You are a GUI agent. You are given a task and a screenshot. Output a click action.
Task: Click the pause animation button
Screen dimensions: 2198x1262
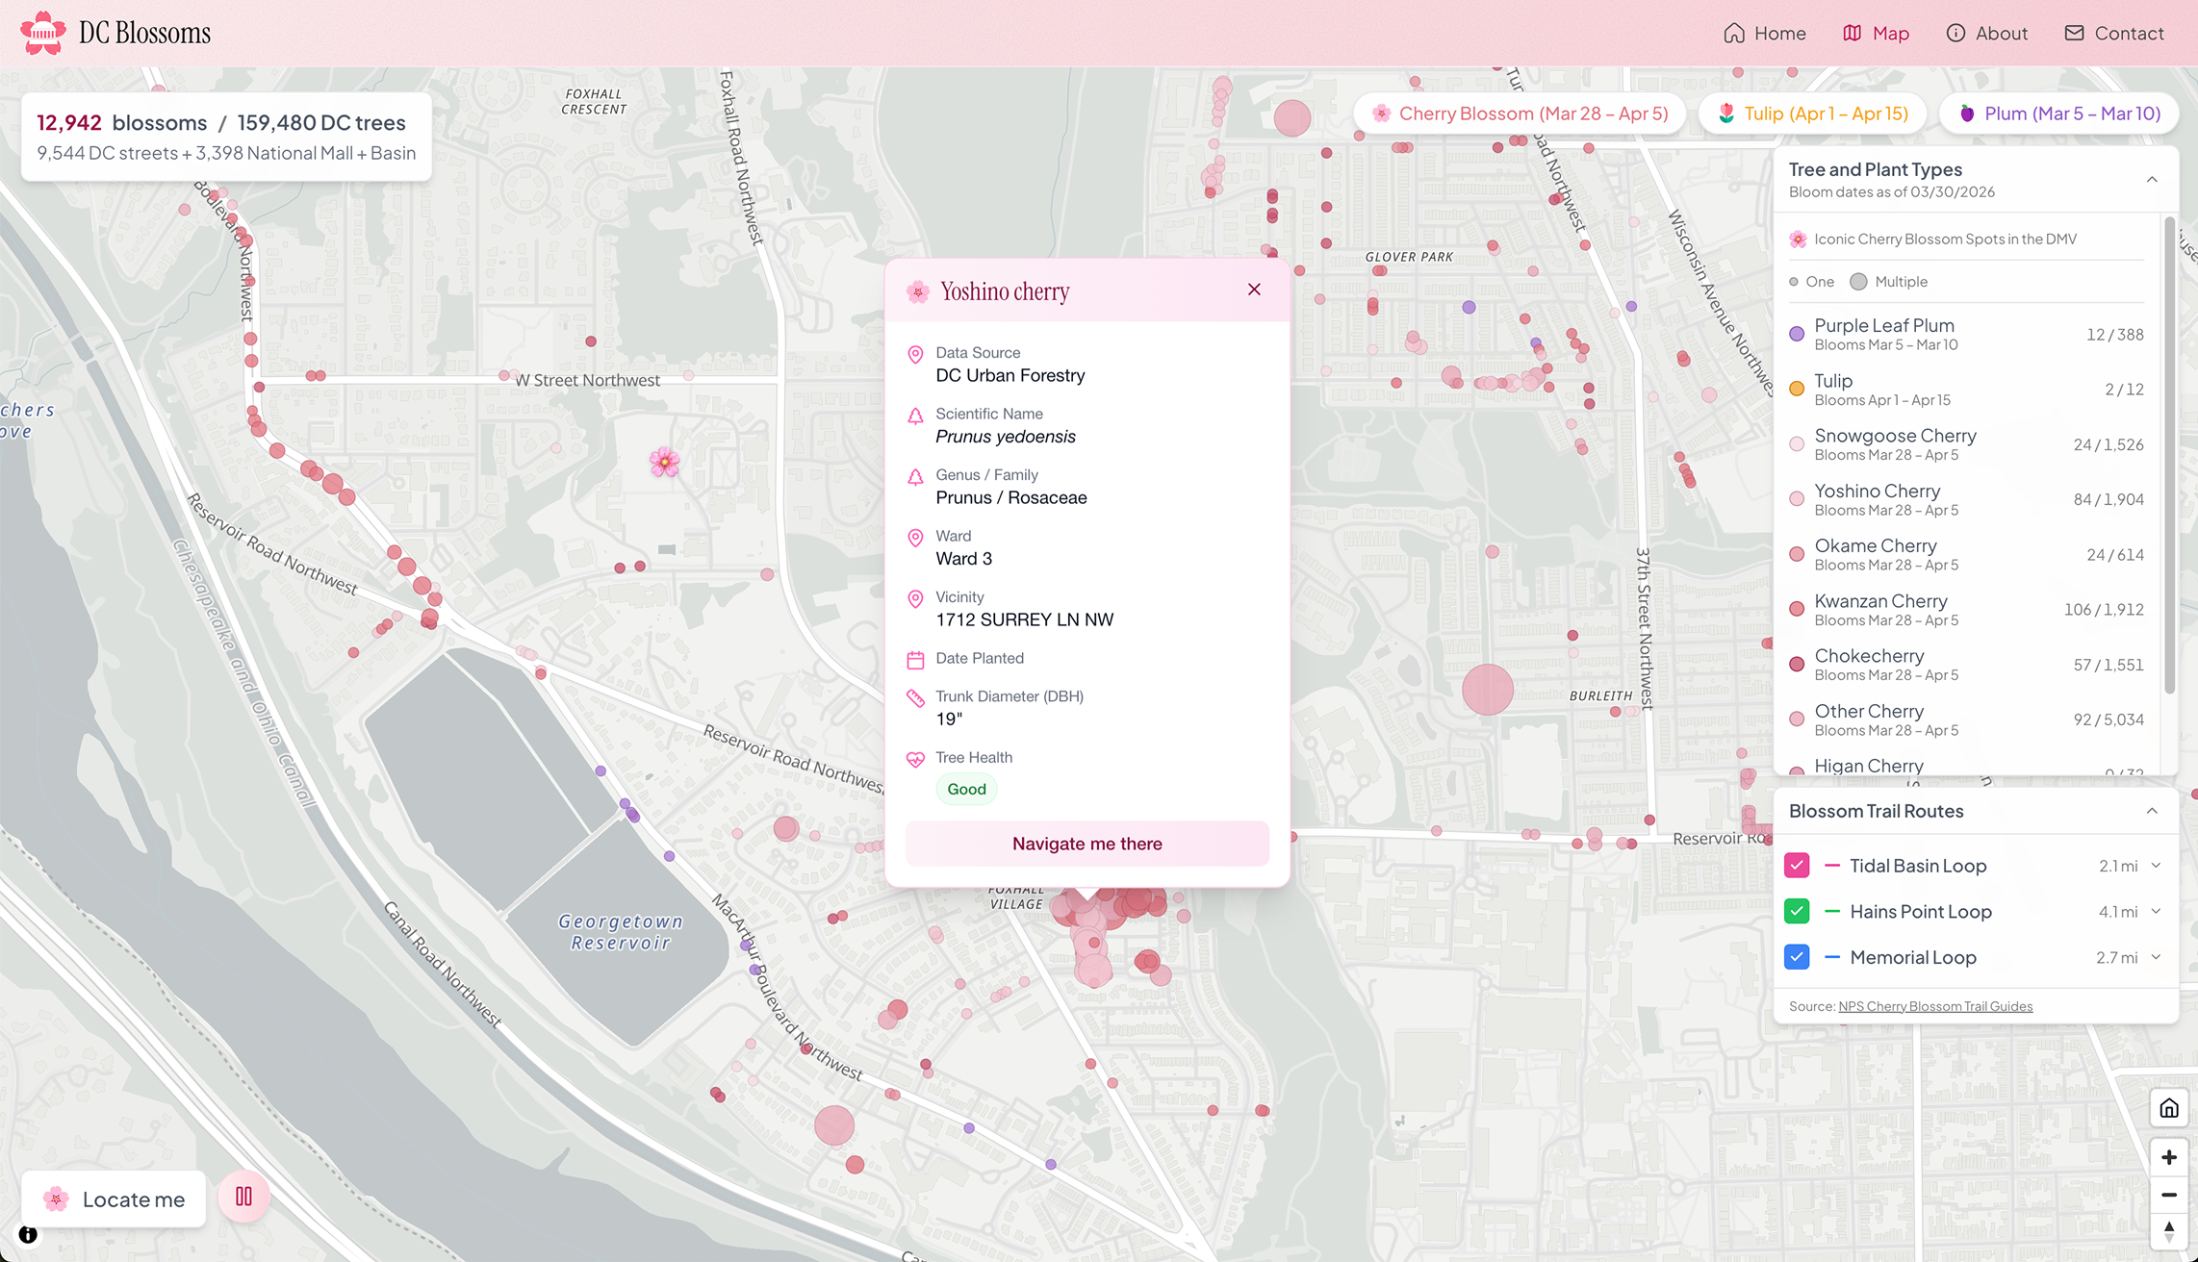point(243,1197)
